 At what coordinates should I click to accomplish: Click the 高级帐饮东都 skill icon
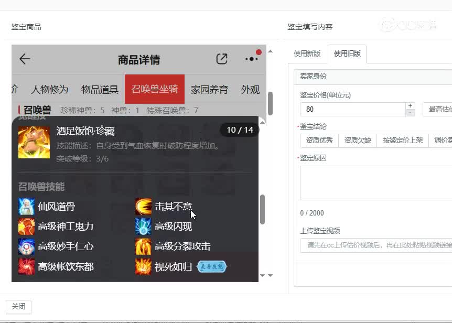click(x=26, y=266)
